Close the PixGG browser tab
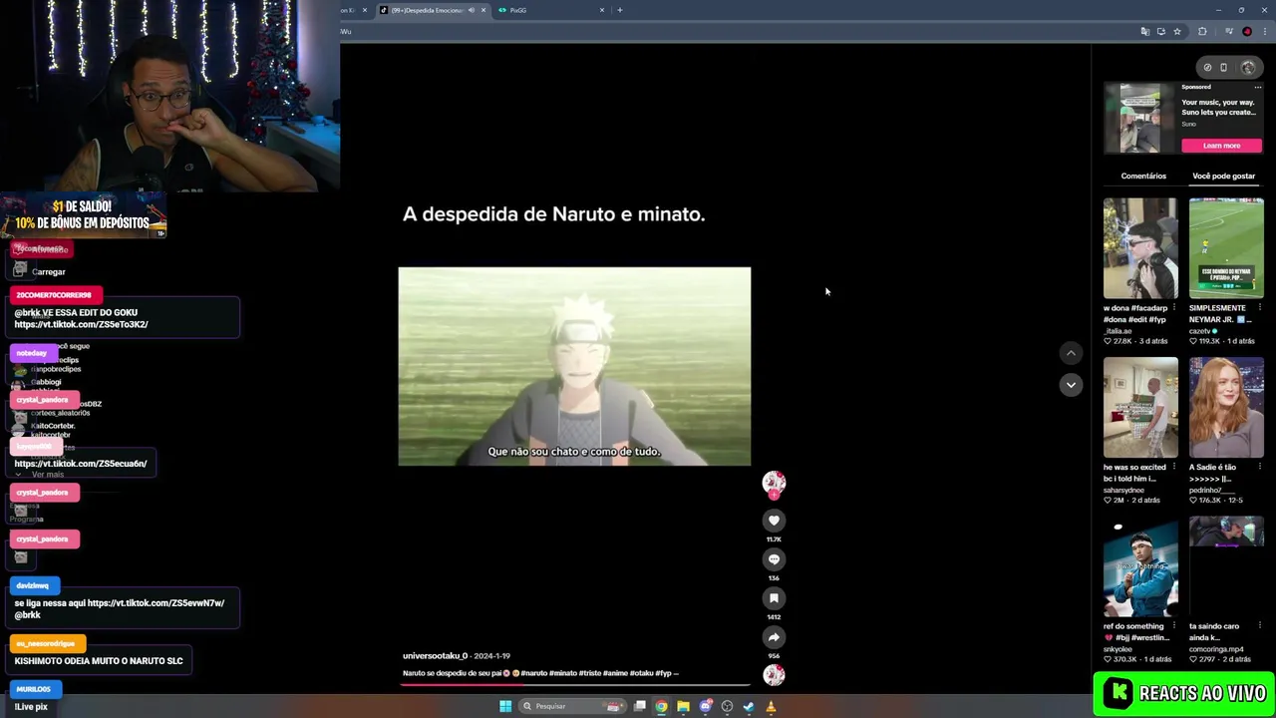This screenshot has height=718, width=1276. [602, 10]
